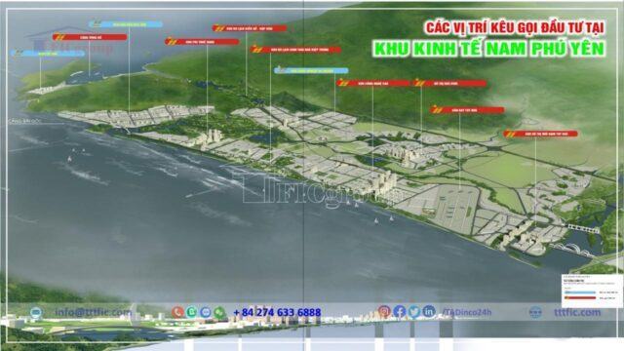The width and height of the screenshot is (624, 351).
Task: Select the red label above the airport area
Action: (x=467, y=110)
